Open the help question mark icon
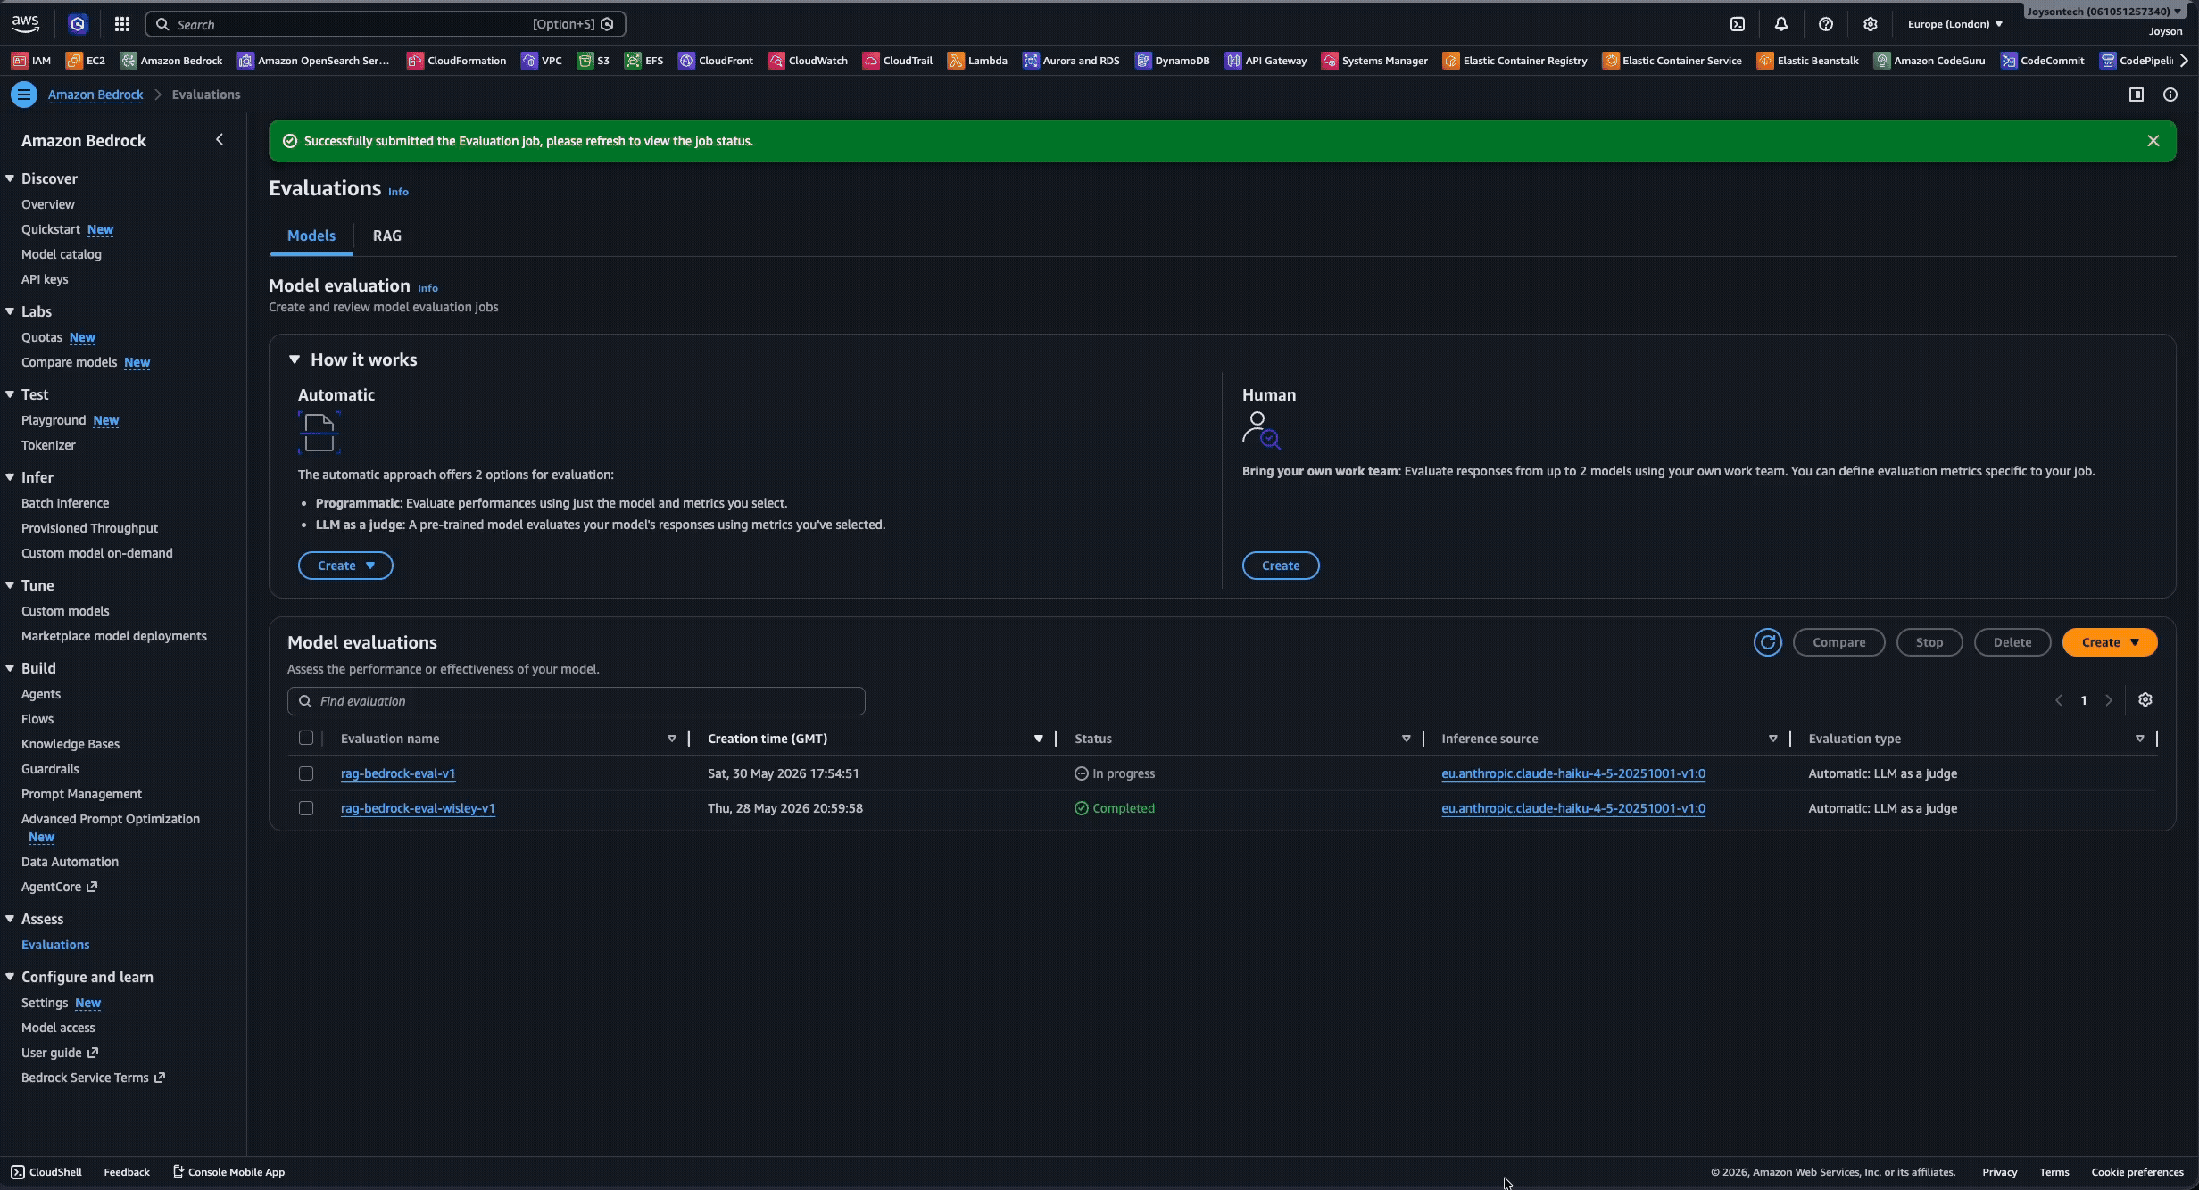The image size is (2199, 1190). pos(1825,24)
